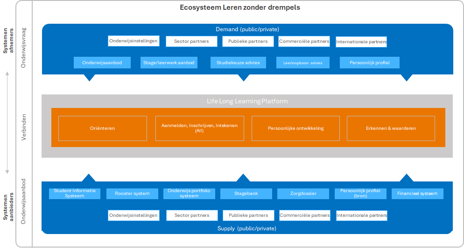Click Publieke partners in the Supply section

248,215
